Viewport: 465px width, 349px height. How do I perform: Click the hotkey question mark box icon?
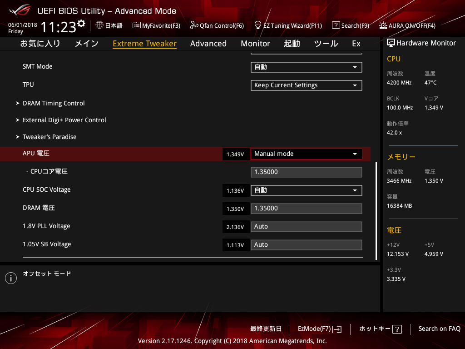click(397, 329)
